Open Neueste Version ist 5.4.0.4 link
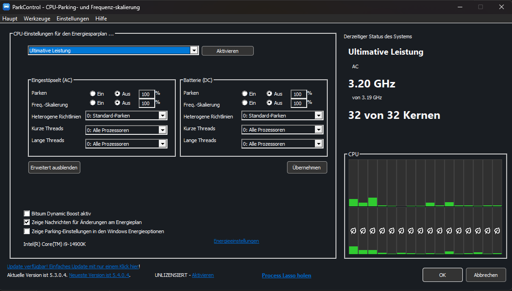This screenshot has height=291, width=512. tap(99, 275)
